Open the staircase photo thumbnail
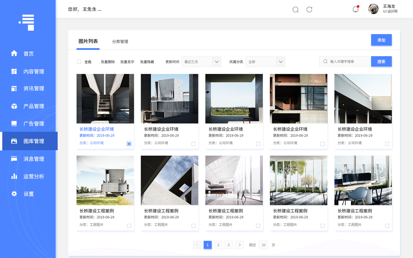This screenshot has height=258, width=413. point(105,98)
